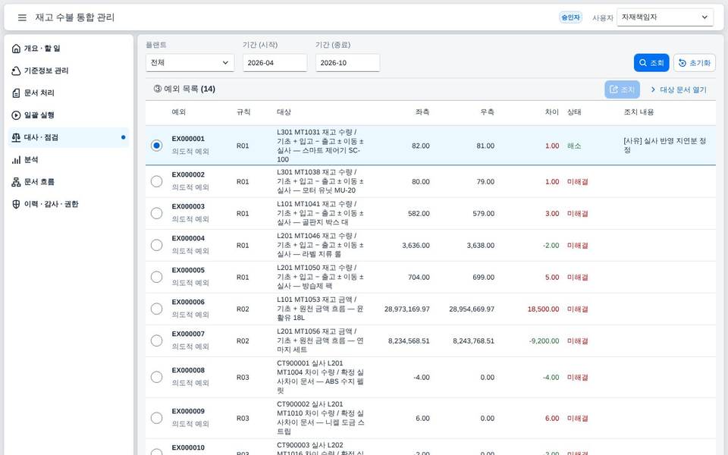Click the 기간 (시작) field 2026-04
This screenshot has height=455, width=728.
click(275, 63)
